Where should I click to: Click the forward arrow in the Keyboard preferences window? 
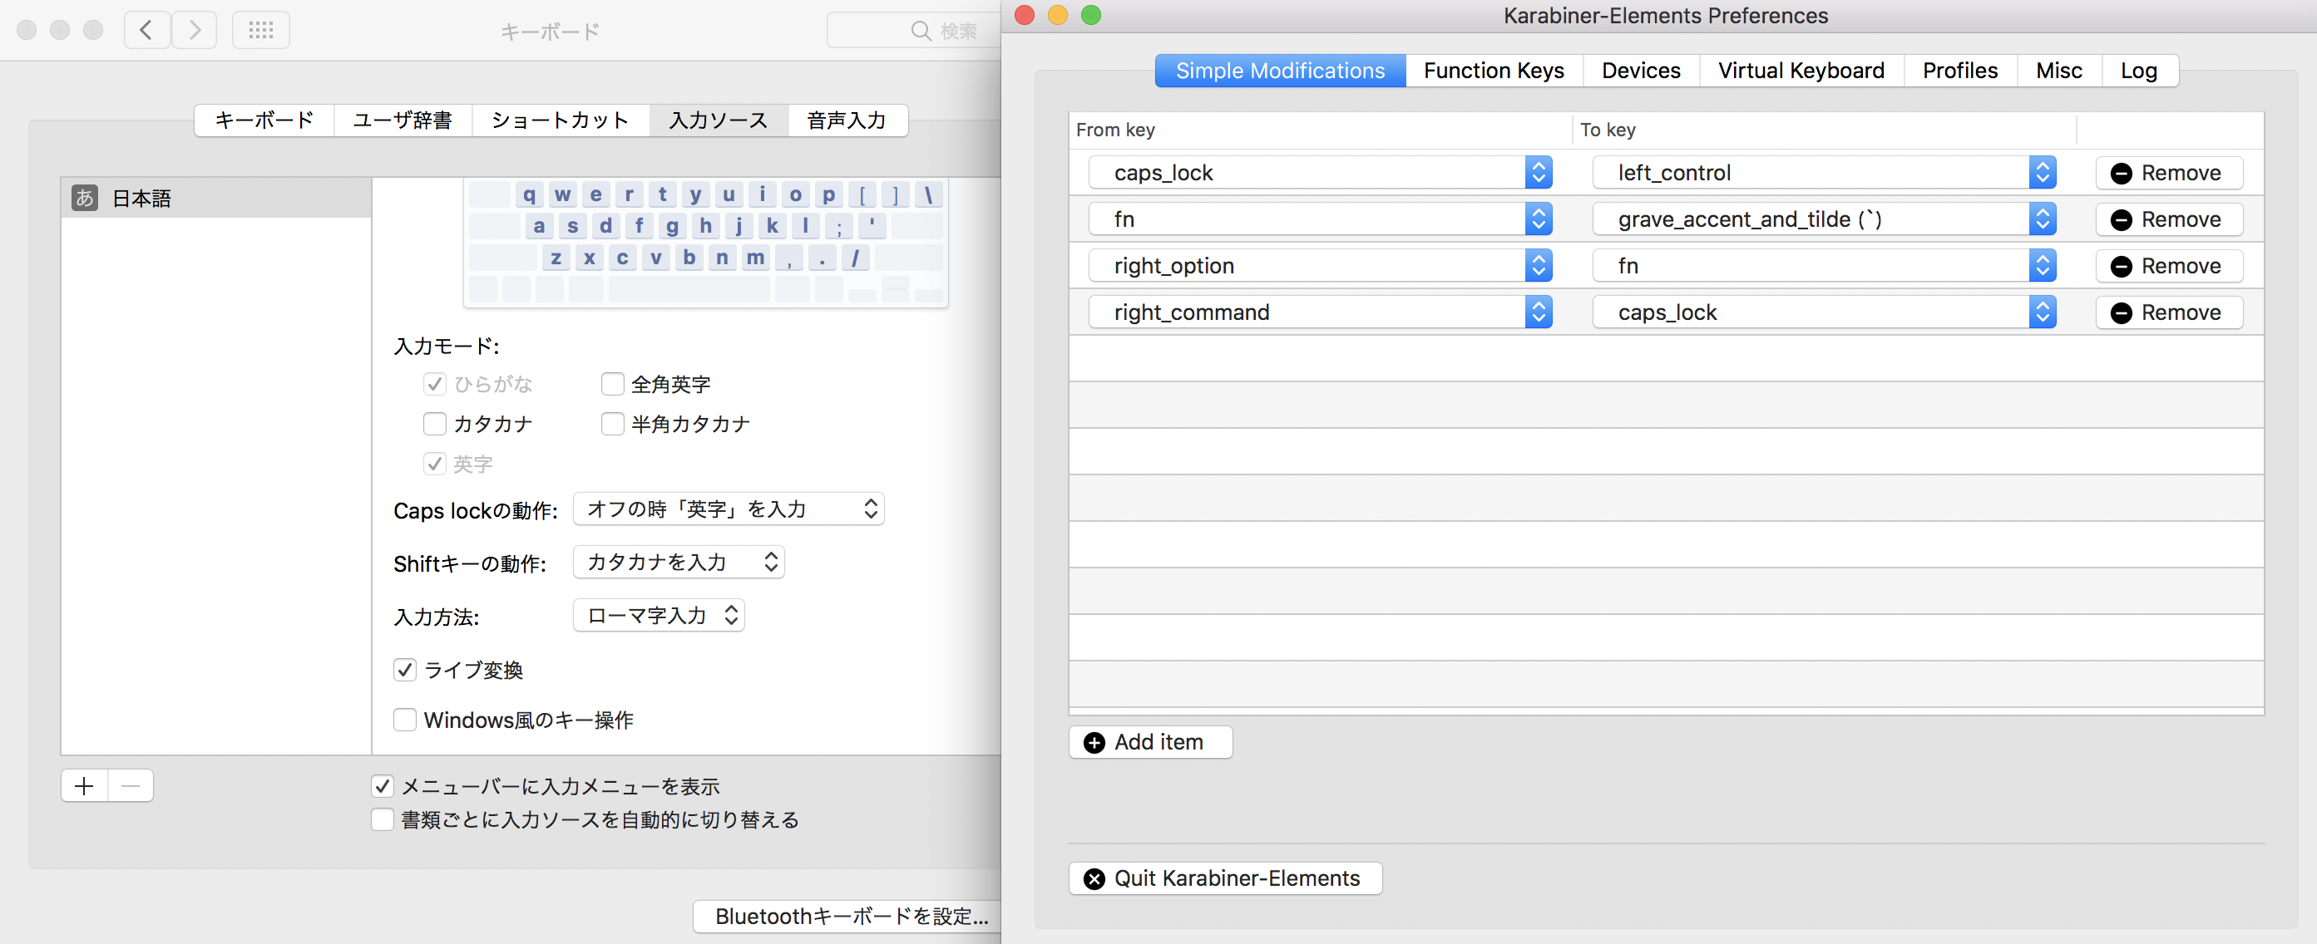pos(194,30)
